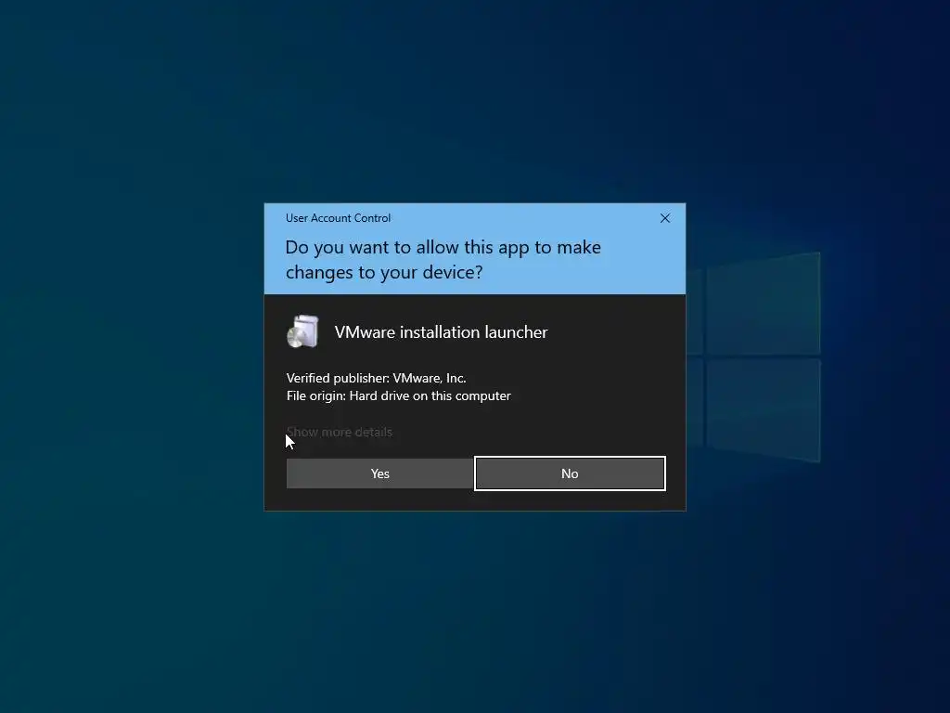
Task: Click No to deny the app
Action: click(x=570, y=473)
